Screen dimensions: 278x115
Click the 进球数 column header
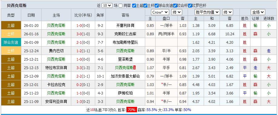[x=269, y=18]
